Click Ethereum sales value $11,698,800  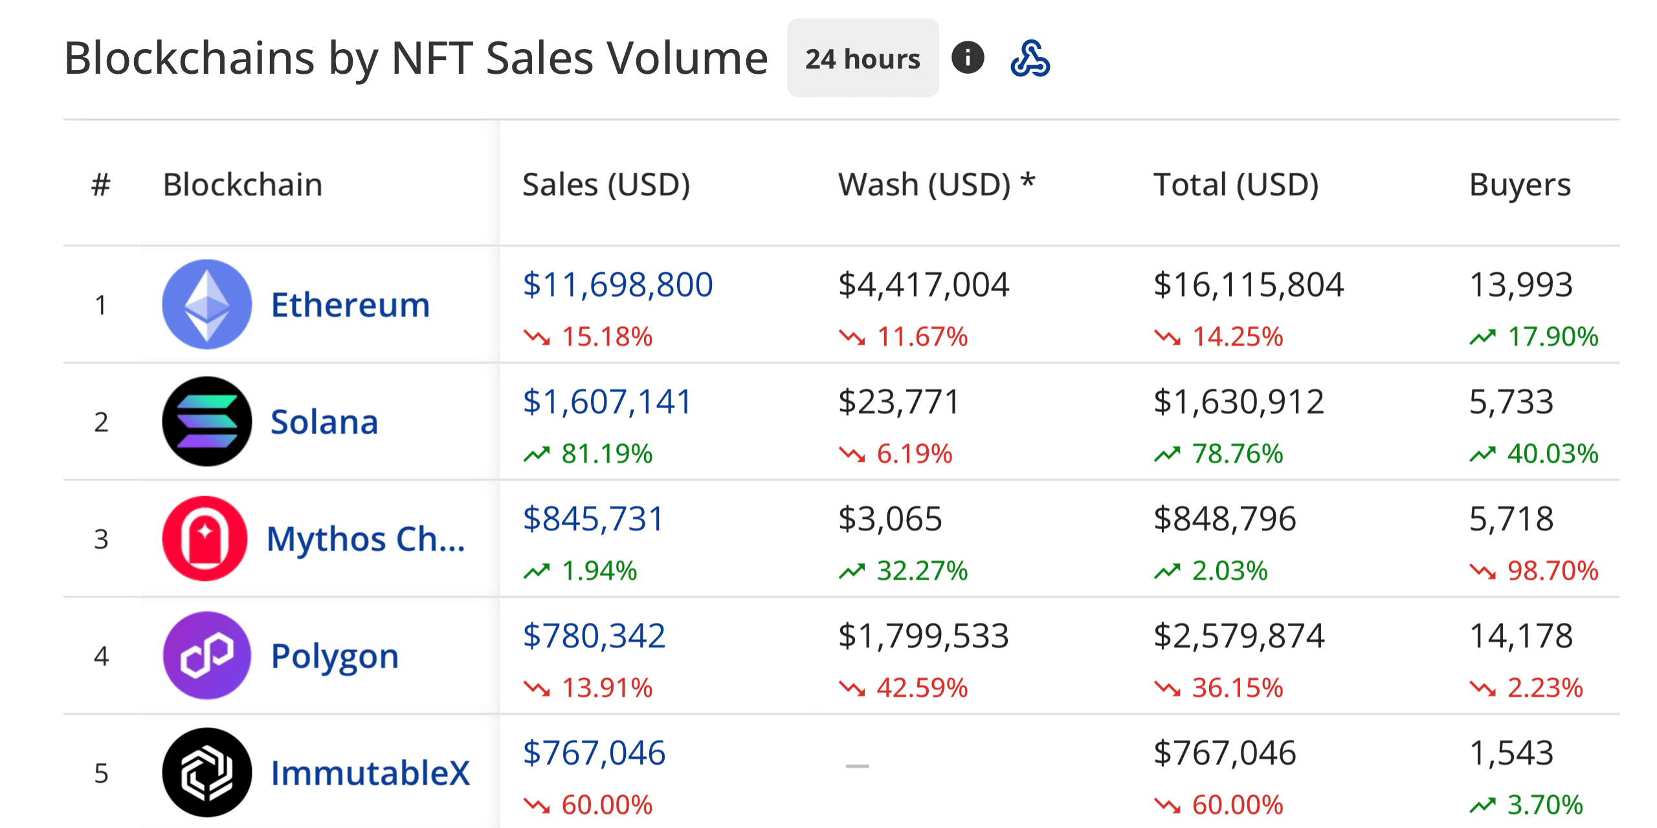pyautogui.click(x=617, y=285)
